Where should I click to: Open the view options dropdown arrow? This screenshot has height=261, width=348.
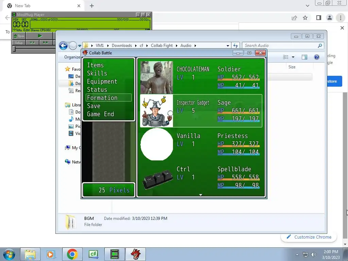pos(293,57)
